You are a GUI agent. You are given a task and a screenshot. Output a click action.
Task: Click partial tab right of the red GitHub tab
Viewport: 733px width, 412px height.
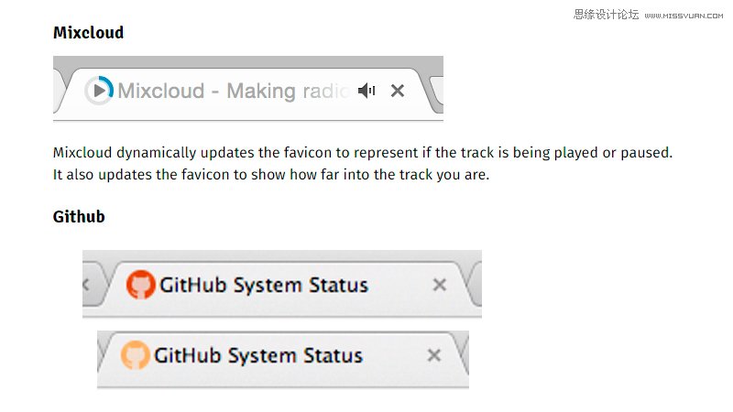pyautogui.click(x=475, y=285)
